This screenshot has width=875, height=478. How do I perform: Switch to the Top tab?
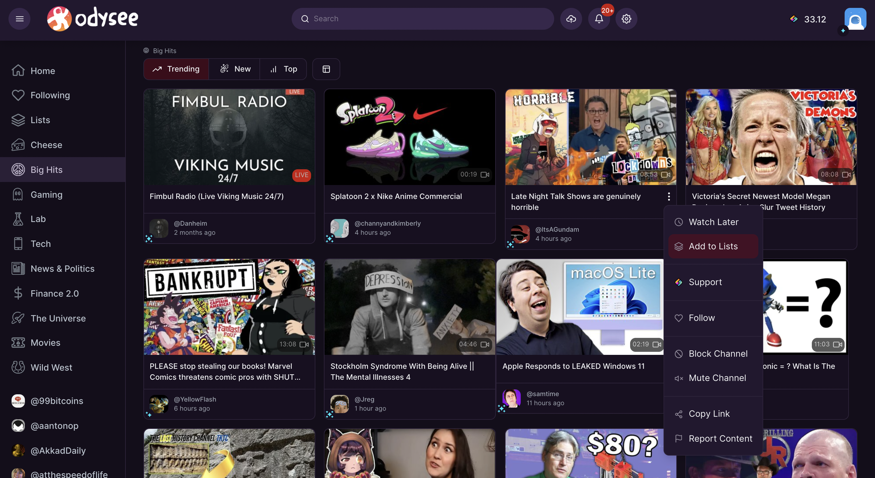tap(283, 69)
